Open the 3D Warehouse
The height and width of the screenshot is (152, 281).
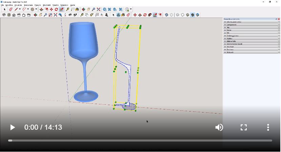pyautogui.click(x=105, y=9)
